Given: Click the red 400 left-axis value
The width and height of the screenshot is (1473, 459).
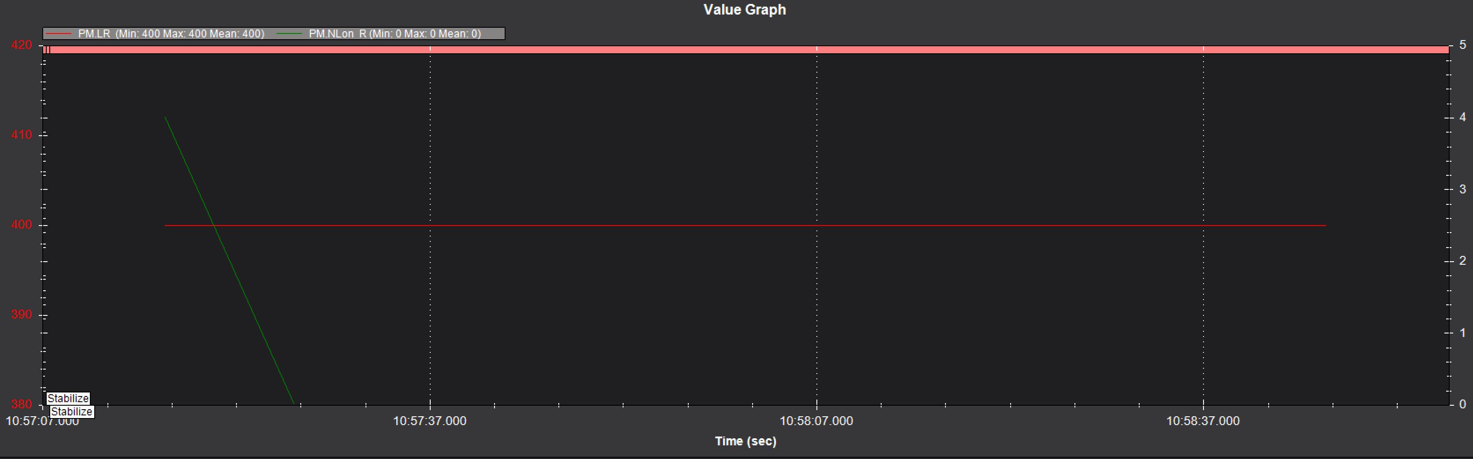Looking at the screenshot, I should 22,225.
